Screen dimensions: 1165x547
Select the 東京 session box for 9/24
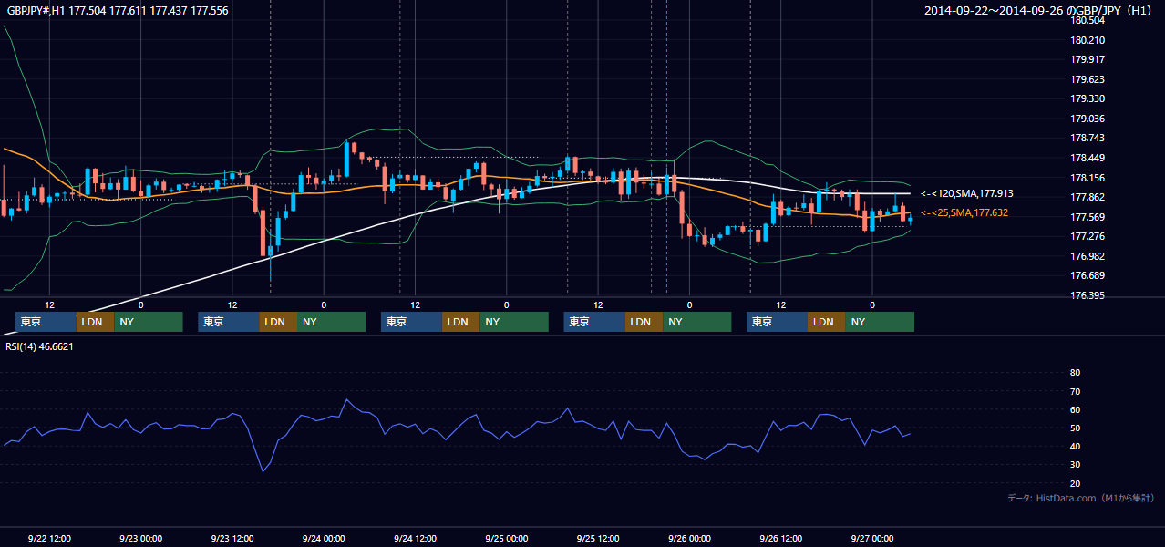point(411,322)
